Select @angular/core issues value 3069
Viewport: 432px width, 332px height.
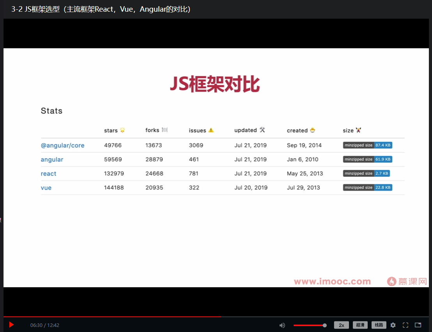[x=196, y=145]
